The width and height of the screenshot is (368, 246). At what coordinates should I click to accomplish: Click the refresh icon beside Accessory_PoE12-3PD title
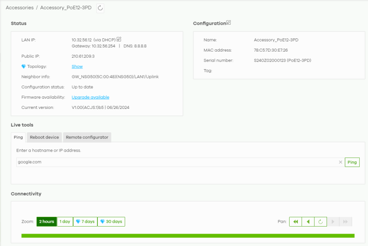(x=100, y=7)
